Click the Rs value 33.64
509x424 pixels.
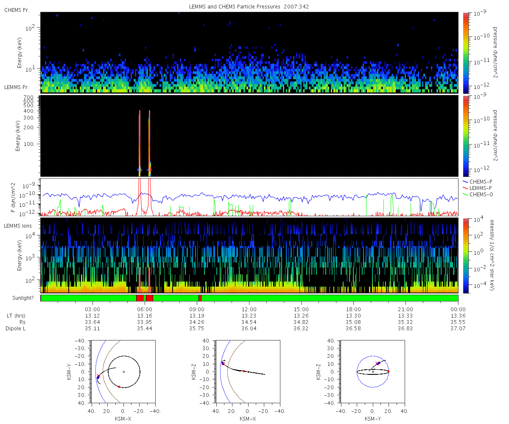point(92,322)
